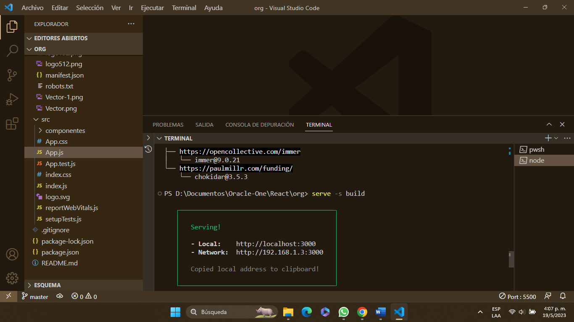Open index.js file
Viewport: 574px width, 322px height.
(x=84, y=186)
